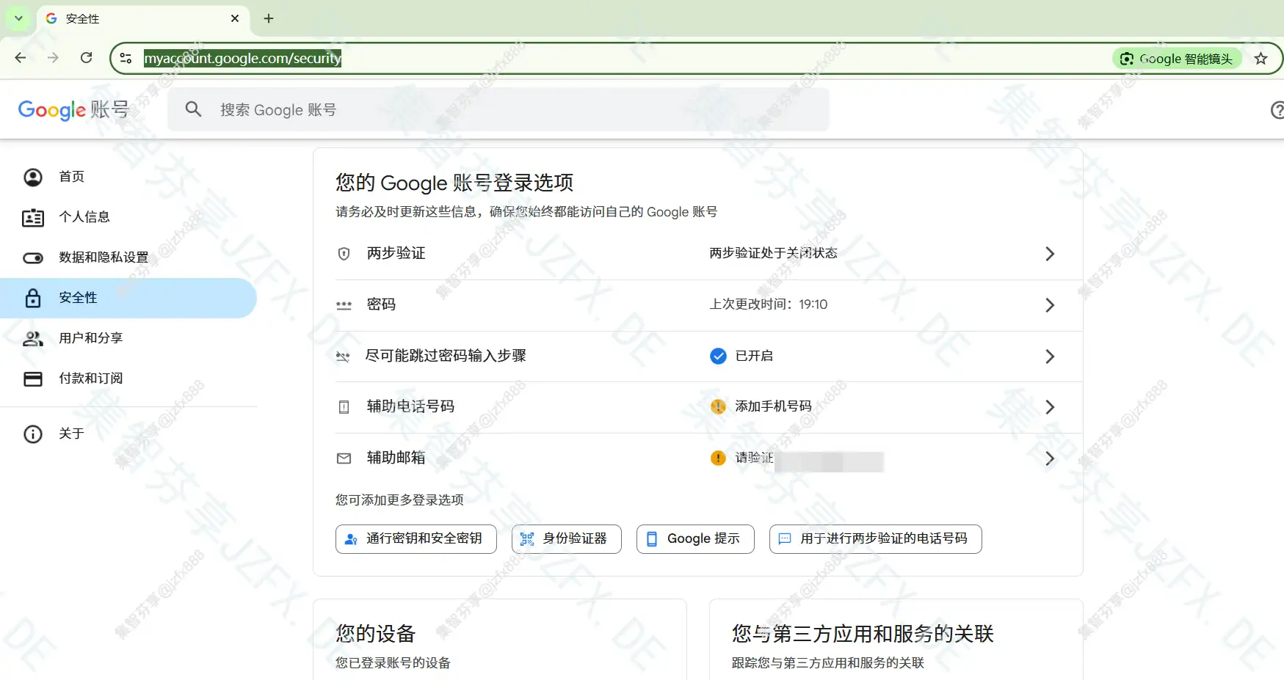Launch Google 智能镜头 from address bar
This screenshot has width=1284, height=680.
(1177, 59)
